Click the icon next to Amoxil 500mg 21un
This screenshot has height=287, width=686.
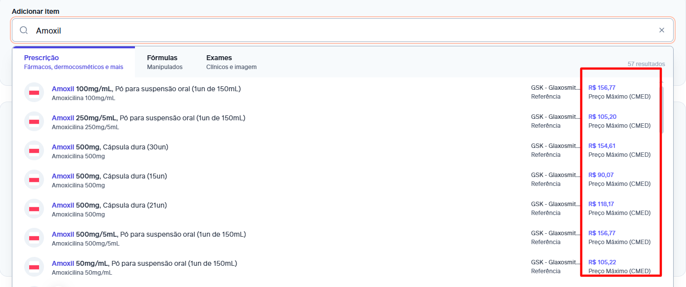(34, 209)
